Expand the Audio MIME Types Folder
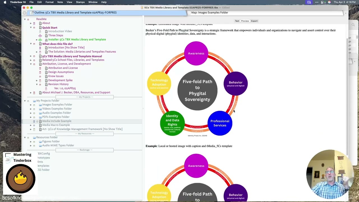 point(31,146)
